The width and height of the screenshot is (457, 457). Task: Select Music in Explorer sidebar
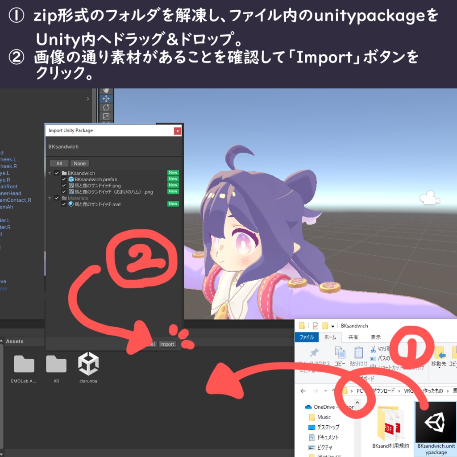324,417
